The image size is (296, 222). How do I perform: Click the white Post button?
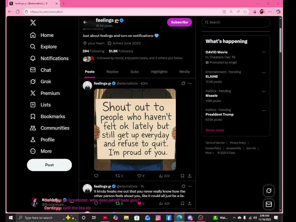[49, 165]
